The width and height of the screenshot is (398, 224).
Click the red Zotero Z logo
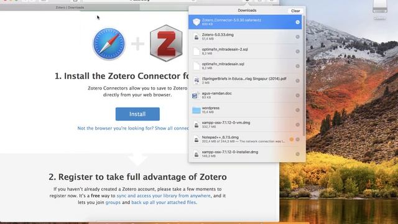(166, 43)
